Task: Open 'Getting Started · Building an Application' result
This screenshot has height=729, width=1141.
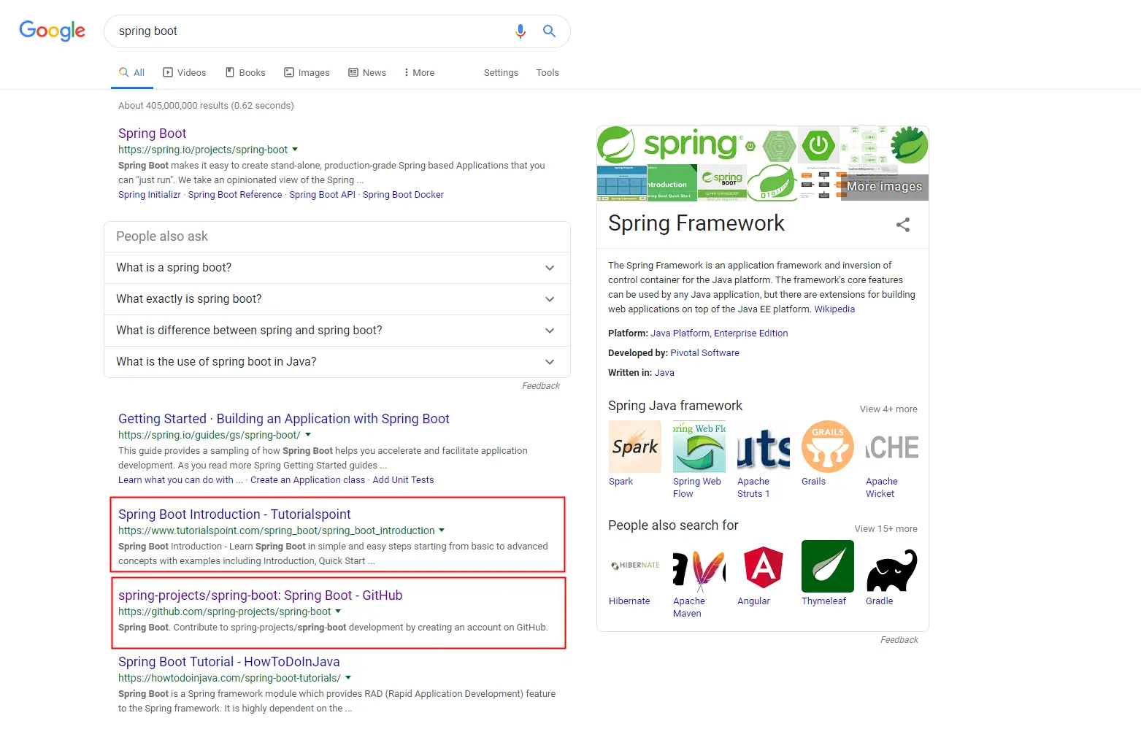Action: click(x=284, y=419)
